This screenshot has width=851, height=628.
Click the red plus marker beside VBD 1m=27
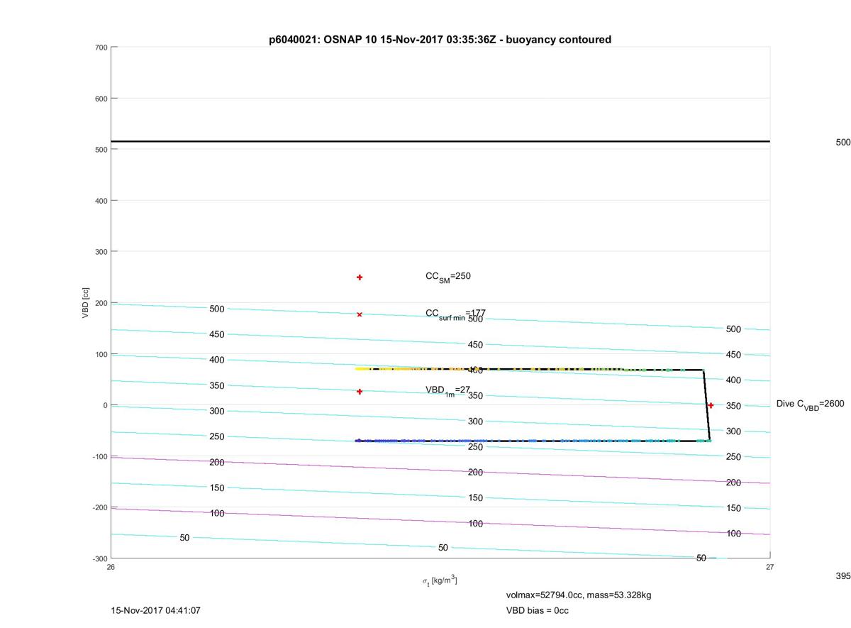(x=360, y=392)
